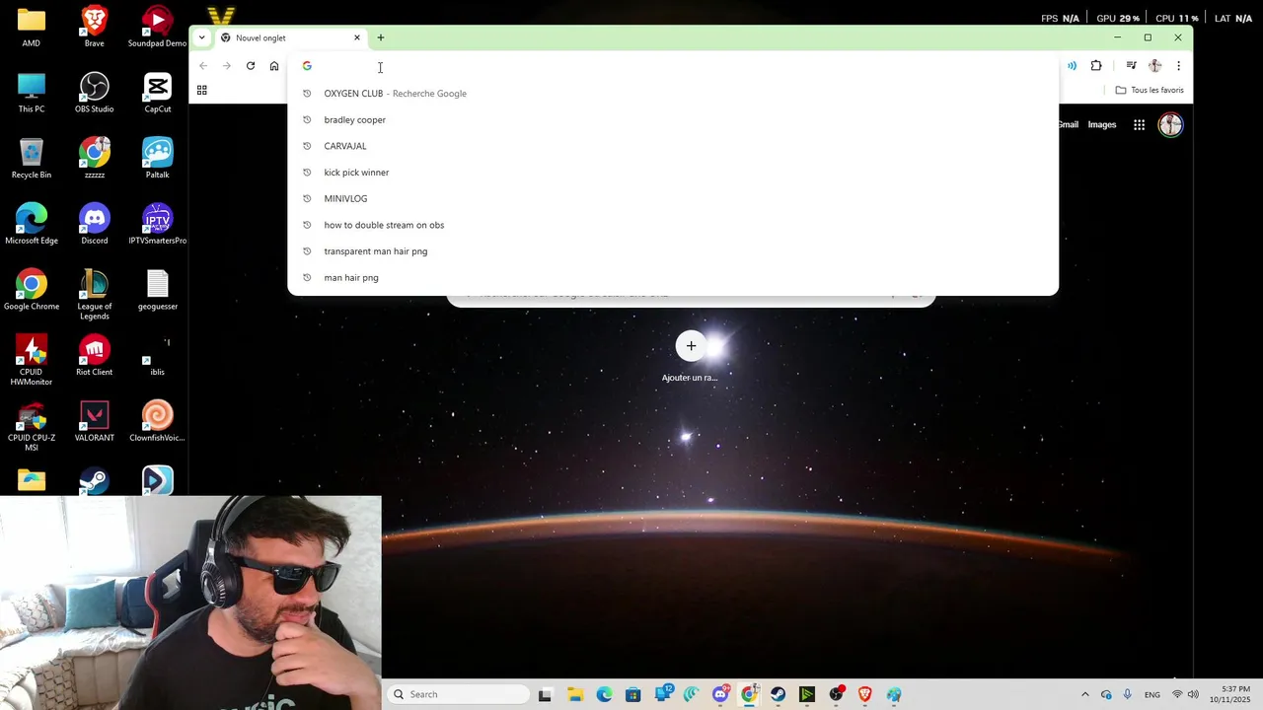Add a shortcut with plus button
This screenshot has width=1263, height=710.
[691, 346]
